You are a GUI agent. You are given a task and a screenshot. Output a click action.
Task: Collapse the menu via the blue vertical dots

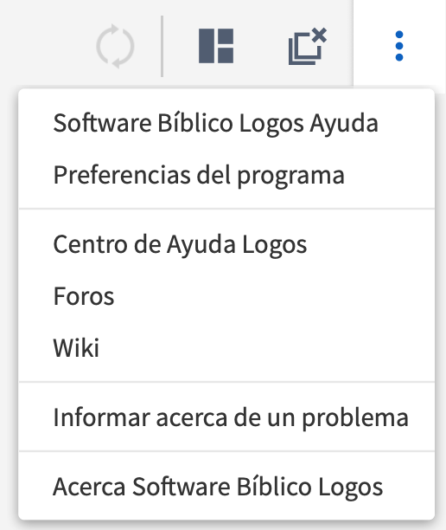[399, 46]
